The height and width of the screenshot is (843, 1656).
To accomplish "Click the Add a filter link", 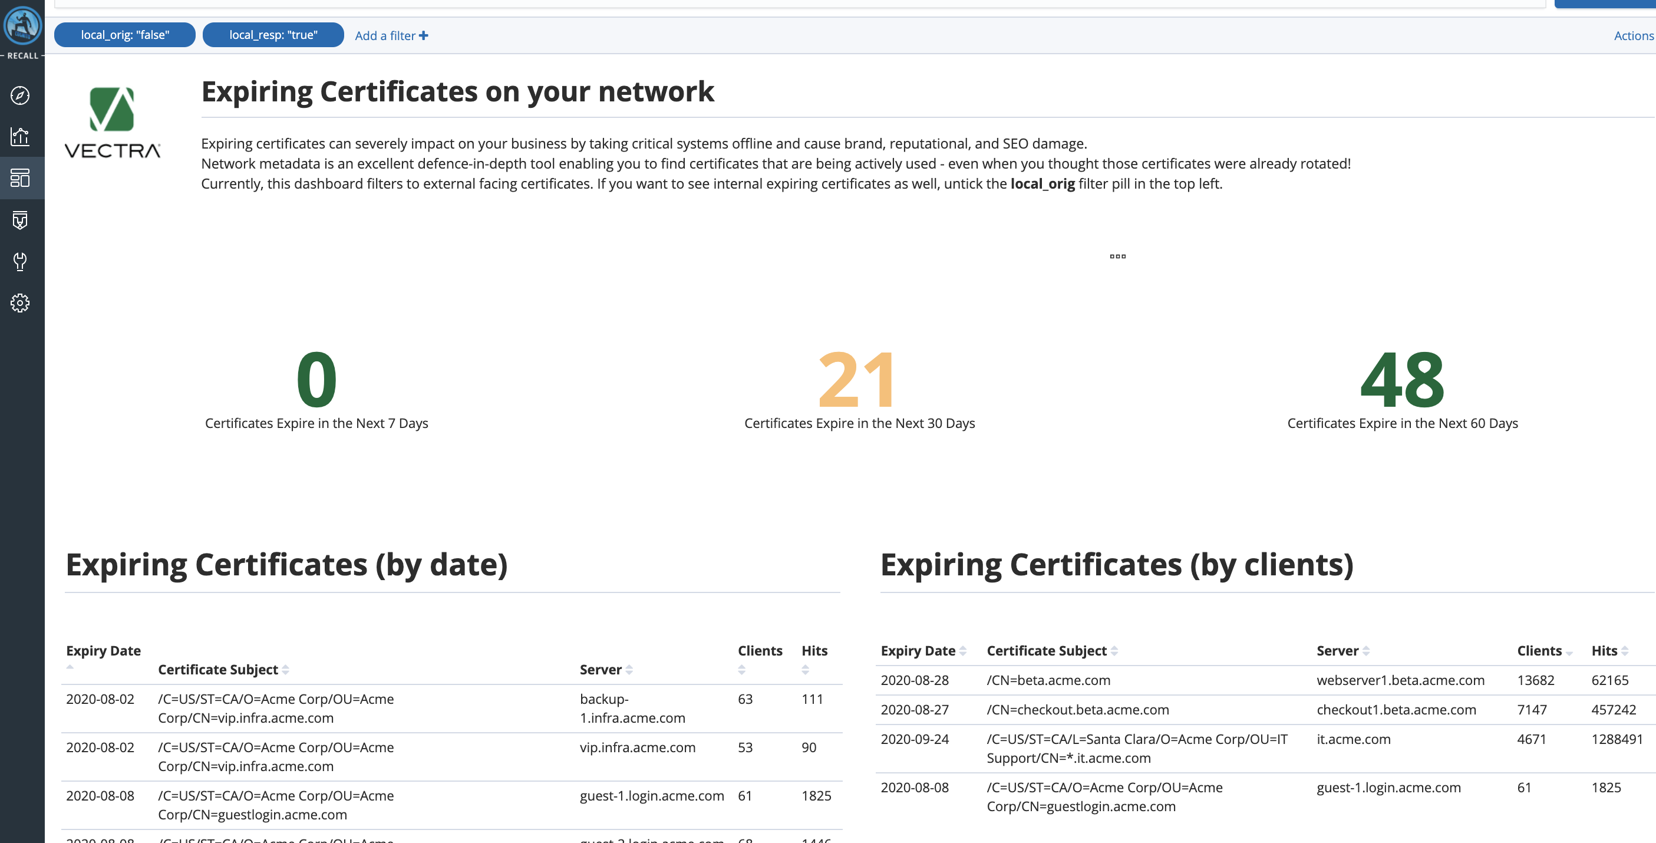I will (x=391, y=35).
